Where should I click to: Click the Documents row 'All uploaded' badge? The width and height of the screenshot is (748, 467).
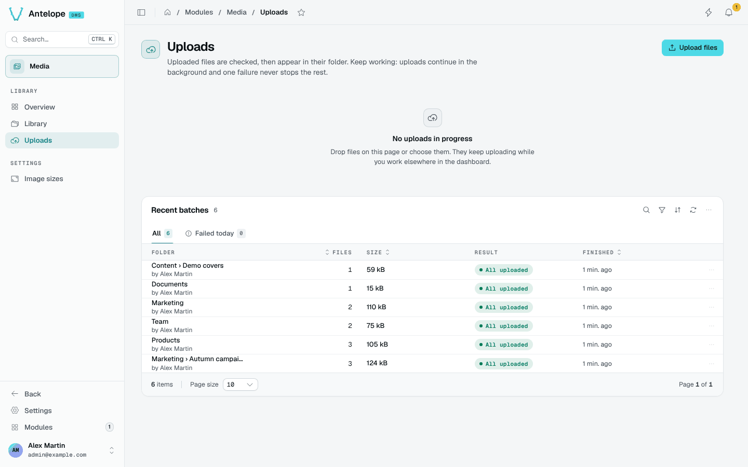pos(503,289)
